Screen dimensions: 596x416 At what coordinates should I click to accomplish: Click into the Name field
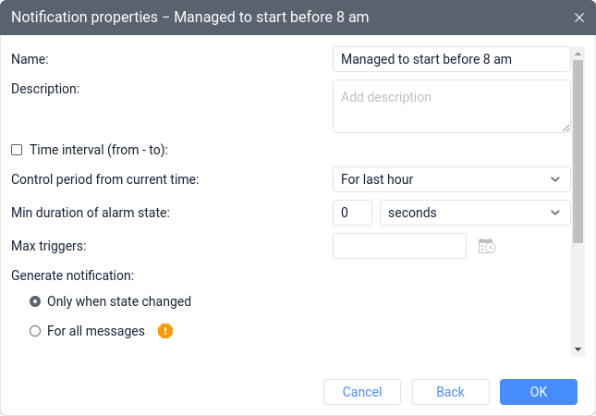(451, 59)
